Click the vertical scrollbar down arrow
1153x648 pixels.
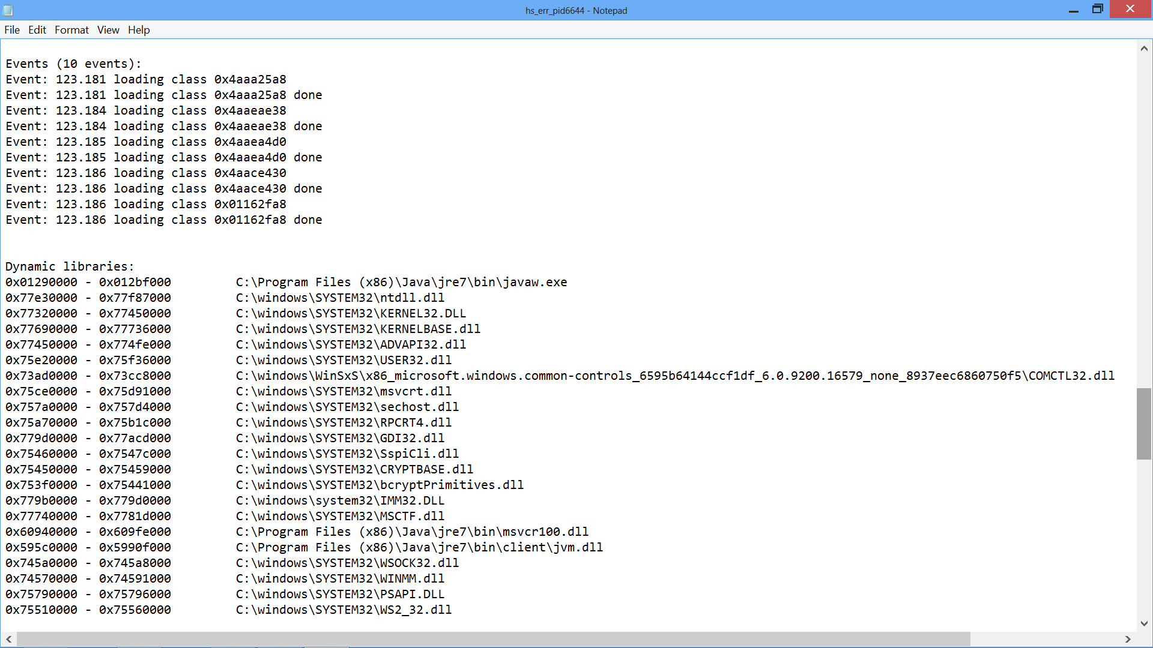[1144, 623]
